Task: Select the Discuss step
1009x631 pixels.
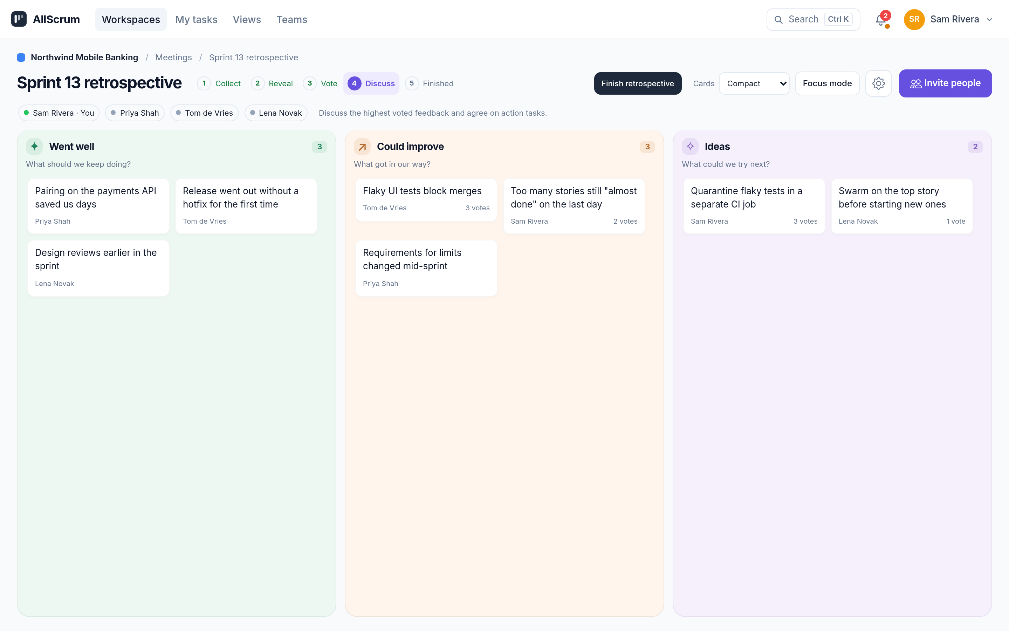Action: coord(371,83)
